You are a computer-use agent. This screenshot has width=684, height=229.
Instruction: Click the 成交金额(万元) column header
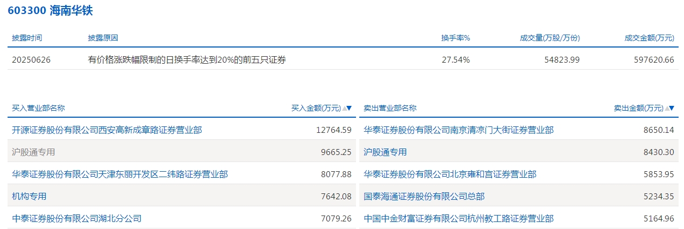click(x=649, y=38)
